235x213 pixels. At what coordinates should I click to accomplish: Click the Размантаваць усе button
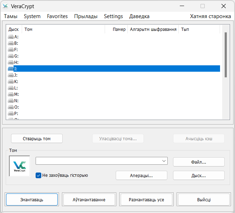click(x=146, y=200)
